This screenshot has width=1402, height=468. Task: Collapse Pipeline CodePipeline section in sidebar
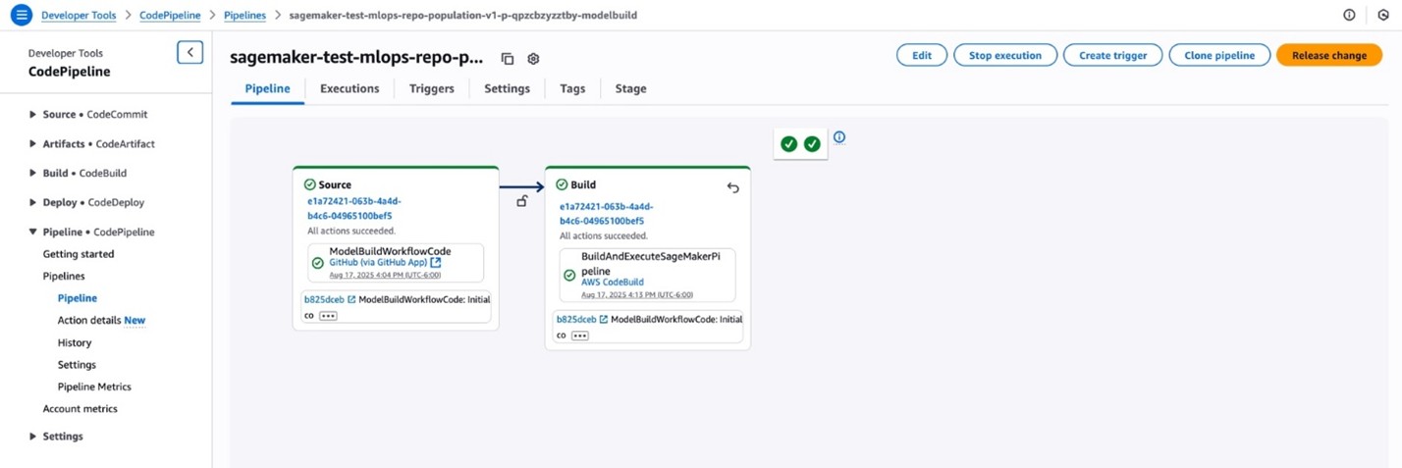[x=33, y=233]
